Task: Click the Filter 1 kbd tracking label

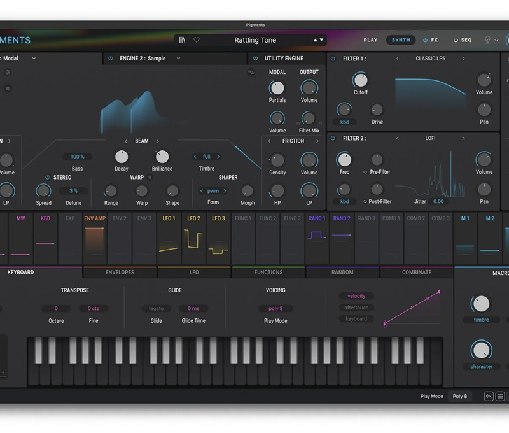Action: tap(344, 122)
